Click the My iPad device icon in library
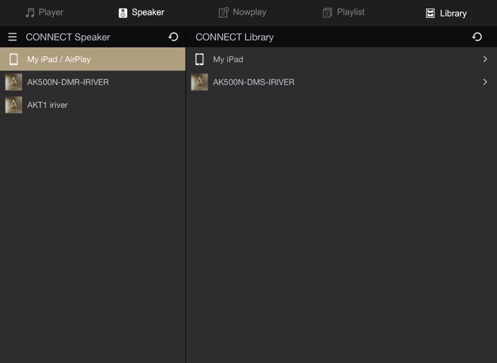The height and width of the screenshot is (363, 497). (x=199, y=59)
